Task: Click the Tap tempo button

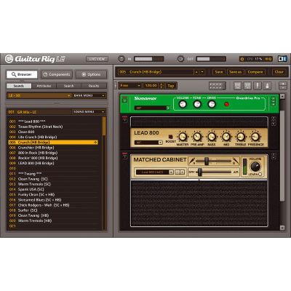Action: point(171,86)
